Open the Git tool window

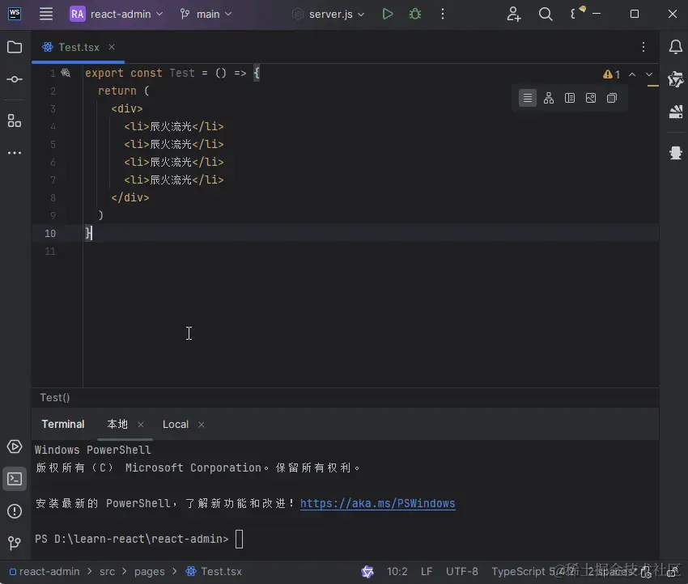click(15, 544)
